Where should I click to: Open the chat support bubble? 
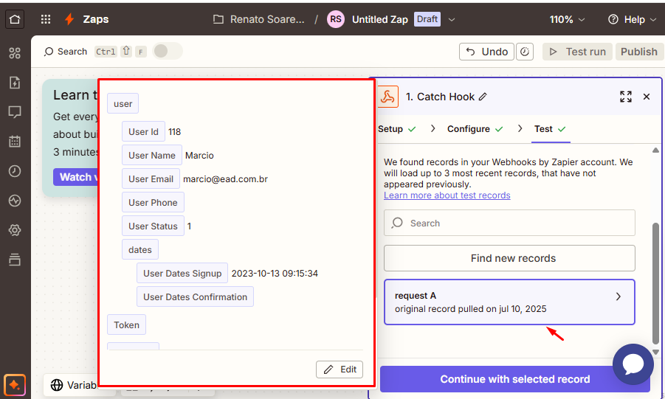pyautogui.click(x=633, y=364)
